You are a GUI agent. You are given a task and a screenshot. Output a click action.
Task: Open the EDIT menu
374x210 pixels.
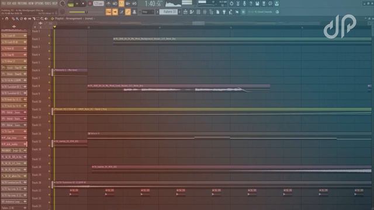point(9,3)
